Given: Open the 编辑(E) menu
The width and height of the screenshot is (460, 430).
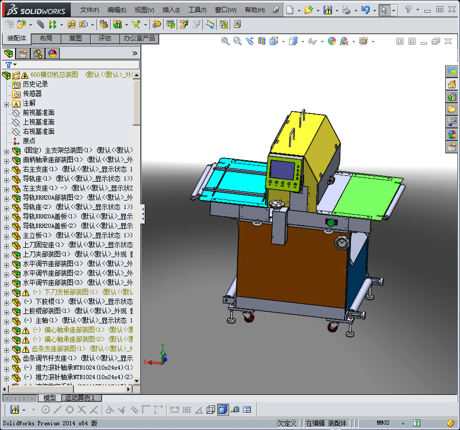Looking at the screenshot, I should [117, 10].
